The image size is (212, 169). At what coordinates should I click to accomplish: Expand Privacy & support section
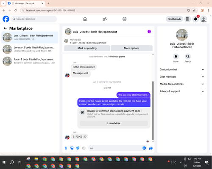tap(182, 91)
